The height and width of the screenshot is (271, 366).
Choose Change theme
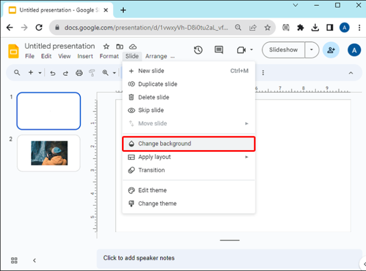pos(189,204)
